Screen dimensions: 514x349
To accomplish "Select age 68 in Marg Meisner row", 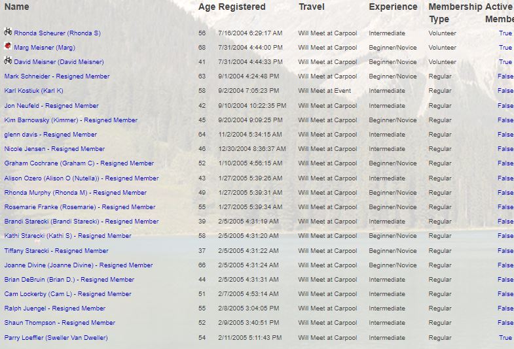I will pyautogui.click(x=202, y=48).
